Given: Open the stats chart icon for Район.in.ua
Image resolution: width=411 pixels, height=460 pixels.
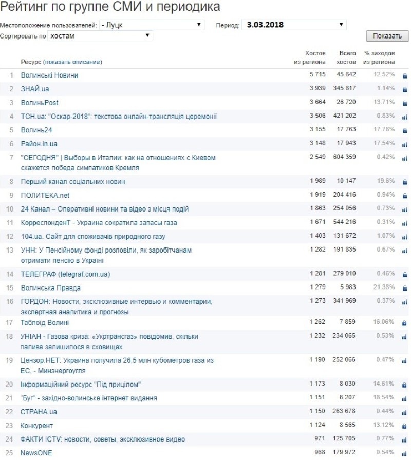Looking at the screenshot, I should pyautogui.click(x=405, y=145).
